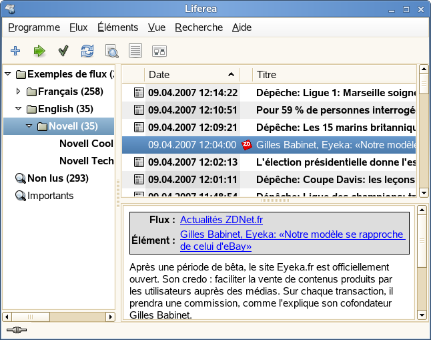Expand the Français folder
431x340 pixels.
(19, 91)
